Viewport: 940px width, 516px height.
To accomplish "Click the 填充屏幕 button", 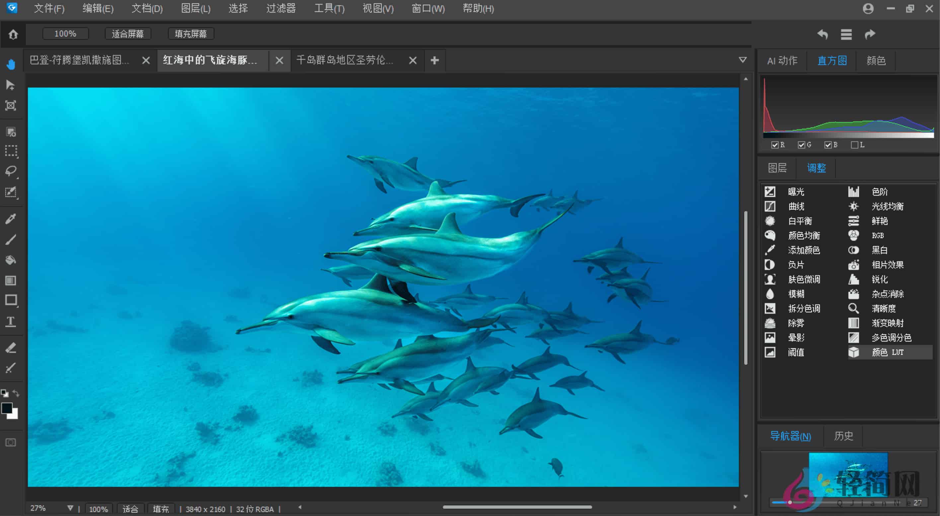I will pyautogui.click(x=191, y=33).
